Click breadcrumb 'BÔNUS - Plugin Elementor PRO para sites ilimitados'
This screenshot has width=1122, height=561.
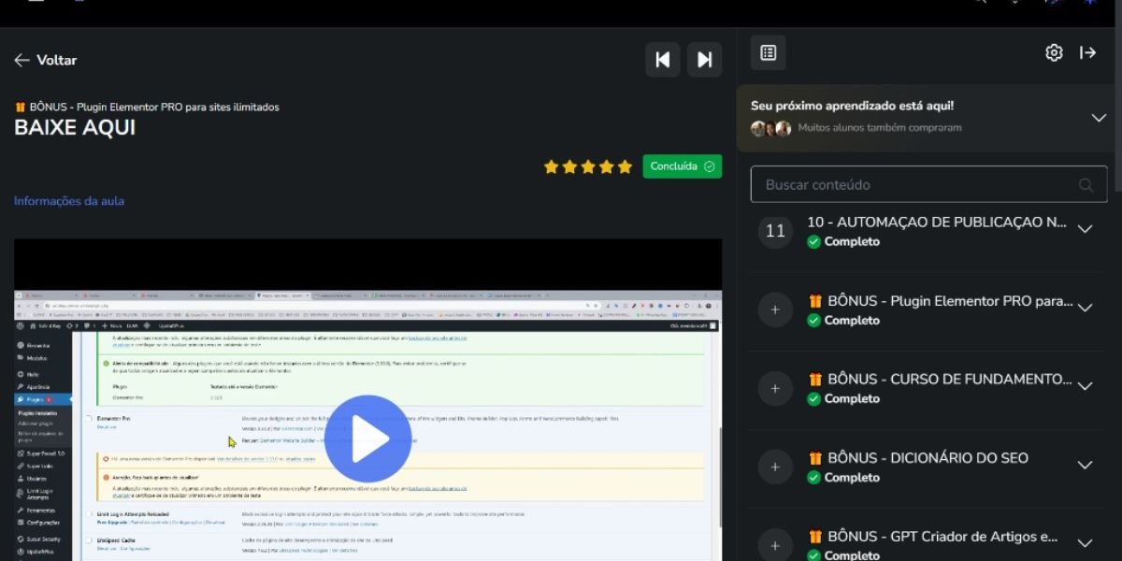147,107
